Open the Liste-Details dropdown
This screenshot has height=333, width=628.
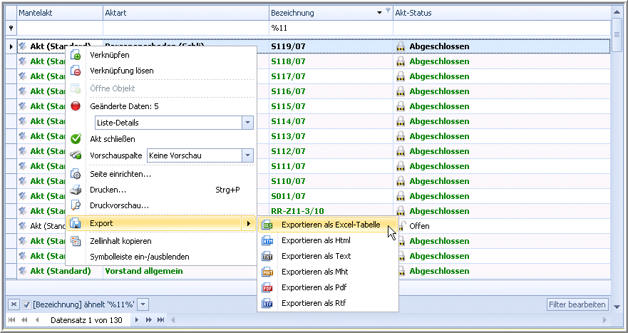pos(247,123)
